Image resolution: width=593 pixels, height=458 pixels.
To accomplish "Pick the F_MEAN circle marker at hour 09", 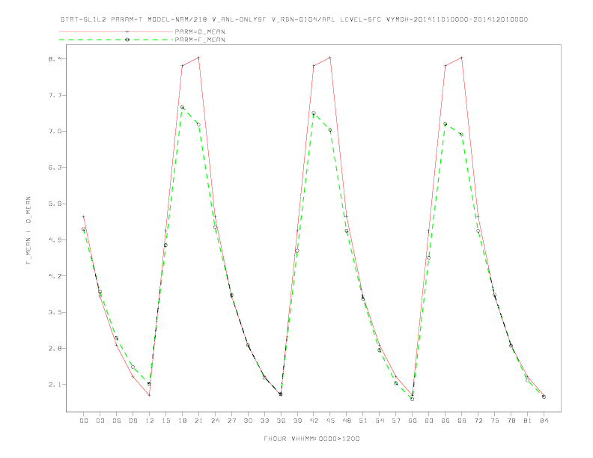I will click(133, 367).
